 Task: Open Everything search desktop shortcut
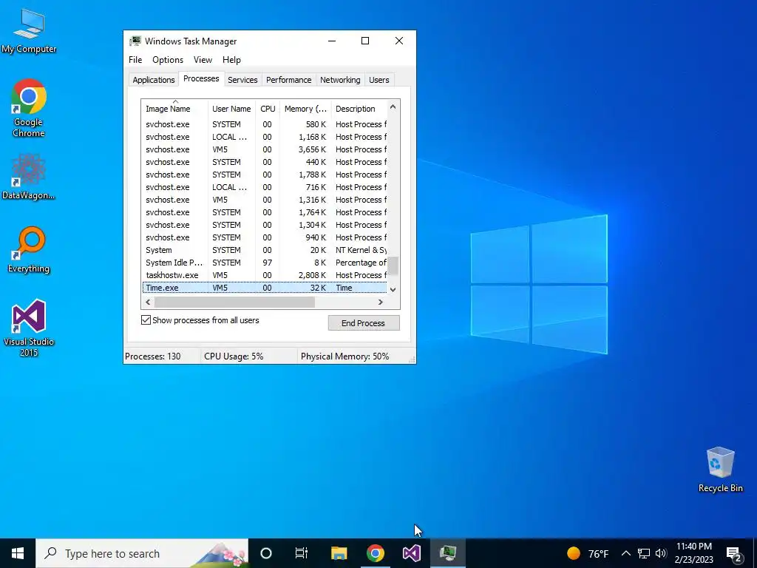pos(29,250)
